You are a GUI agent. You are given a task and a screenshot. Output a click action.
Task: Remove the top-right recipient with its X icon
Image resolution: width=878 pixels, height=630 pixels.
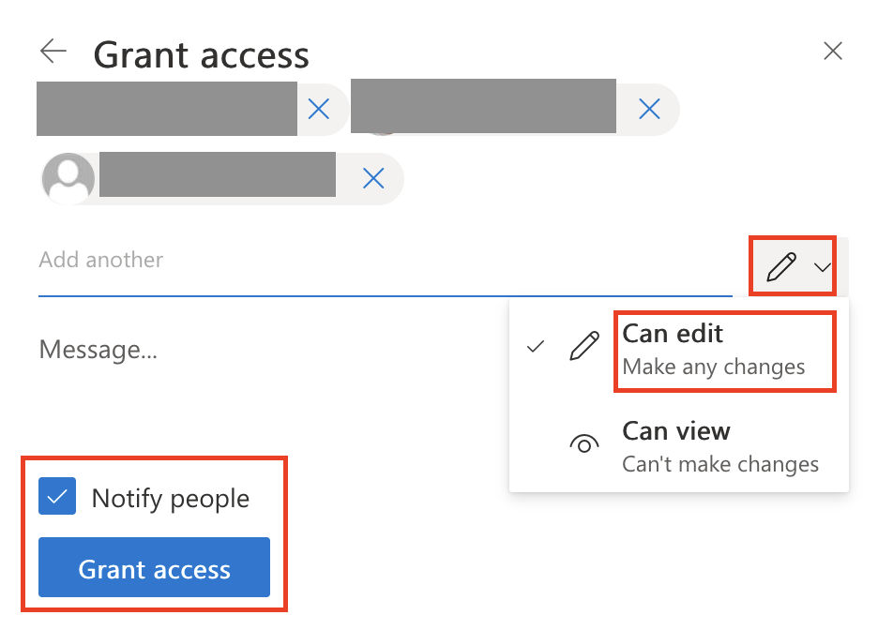point(649,110)
